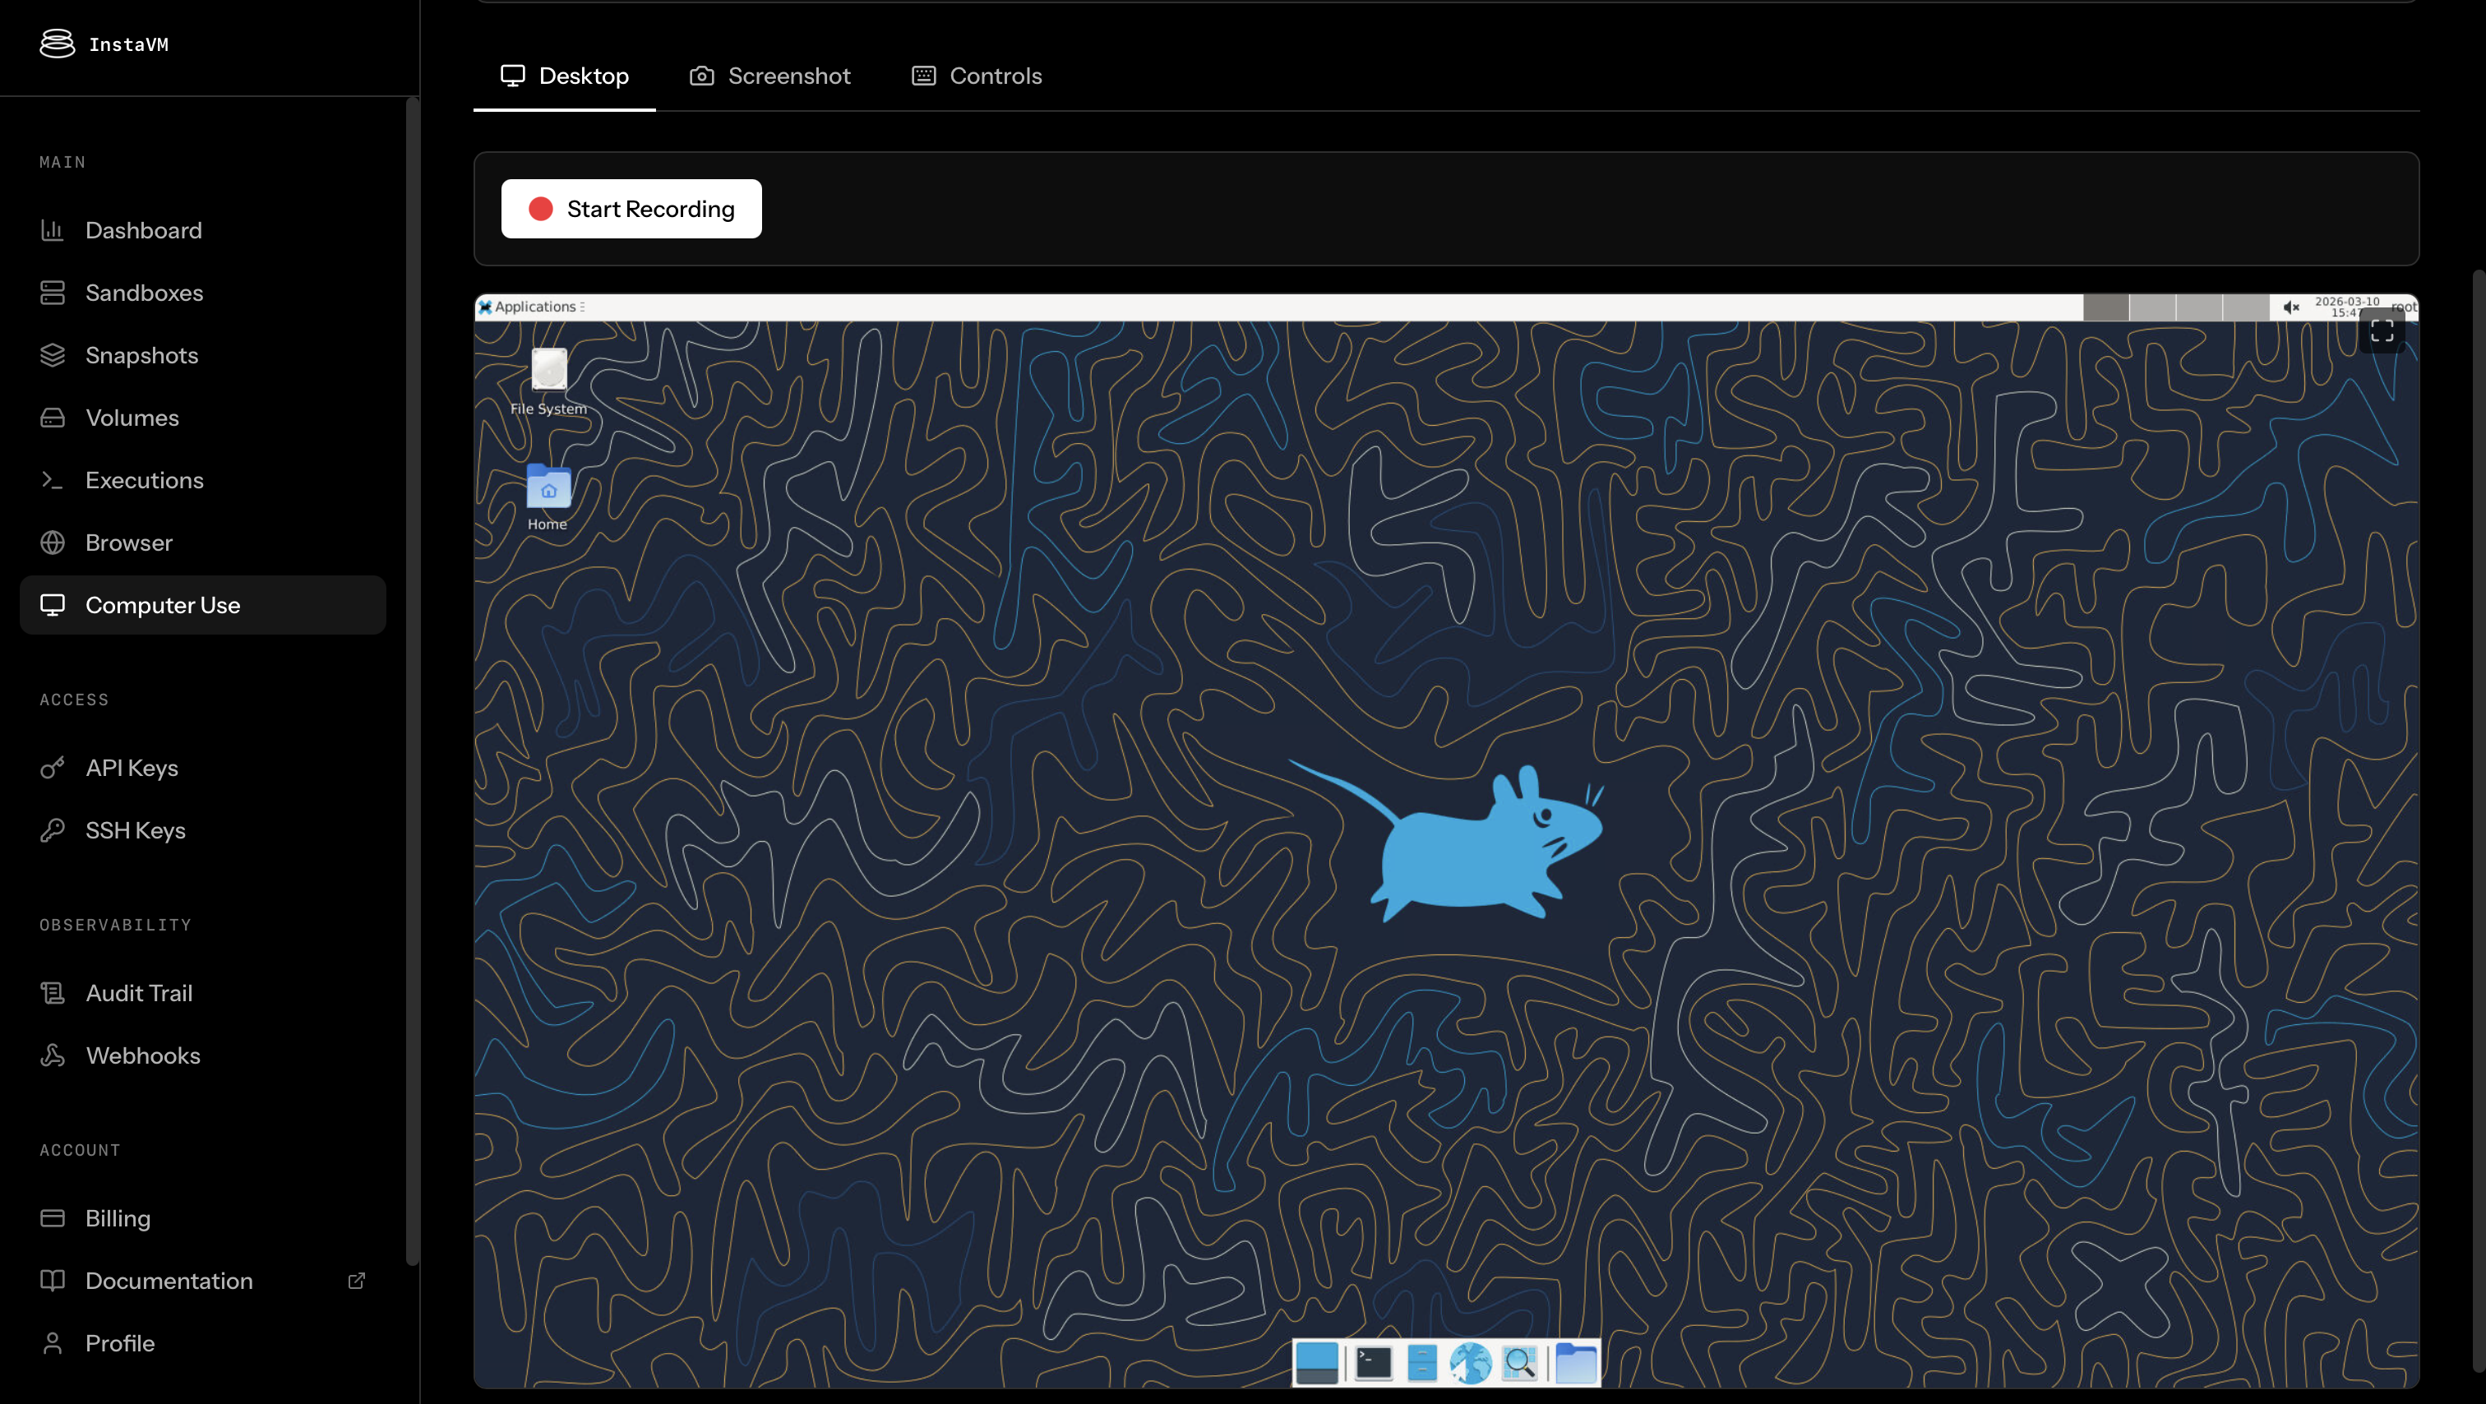Open the web browser globe dock icon

[1470, 1363]
